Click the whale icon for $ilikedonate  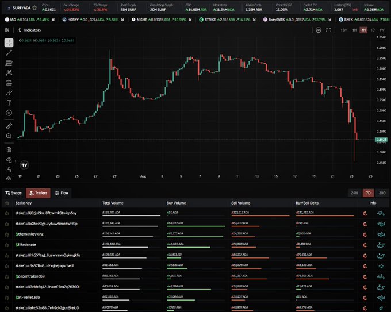click(x=381, y=245)
